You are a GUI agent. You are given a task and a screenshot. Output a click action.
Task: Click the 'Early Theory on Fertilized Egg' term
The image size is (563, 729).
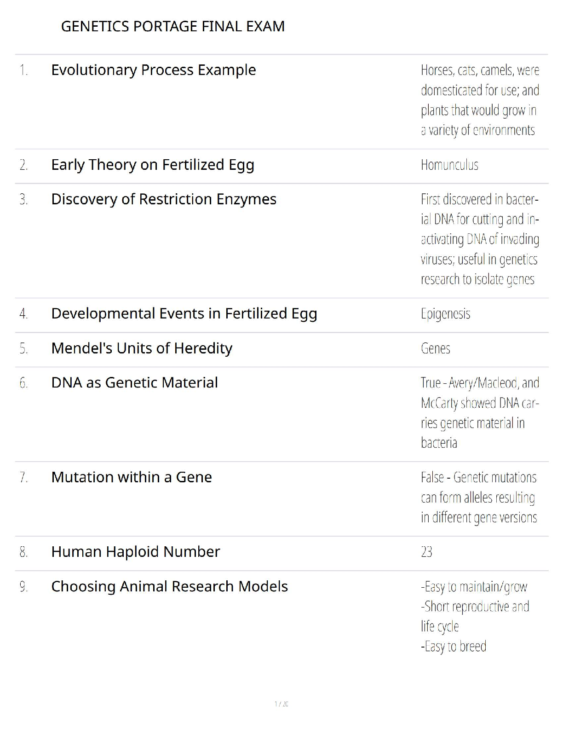[152, 165]
